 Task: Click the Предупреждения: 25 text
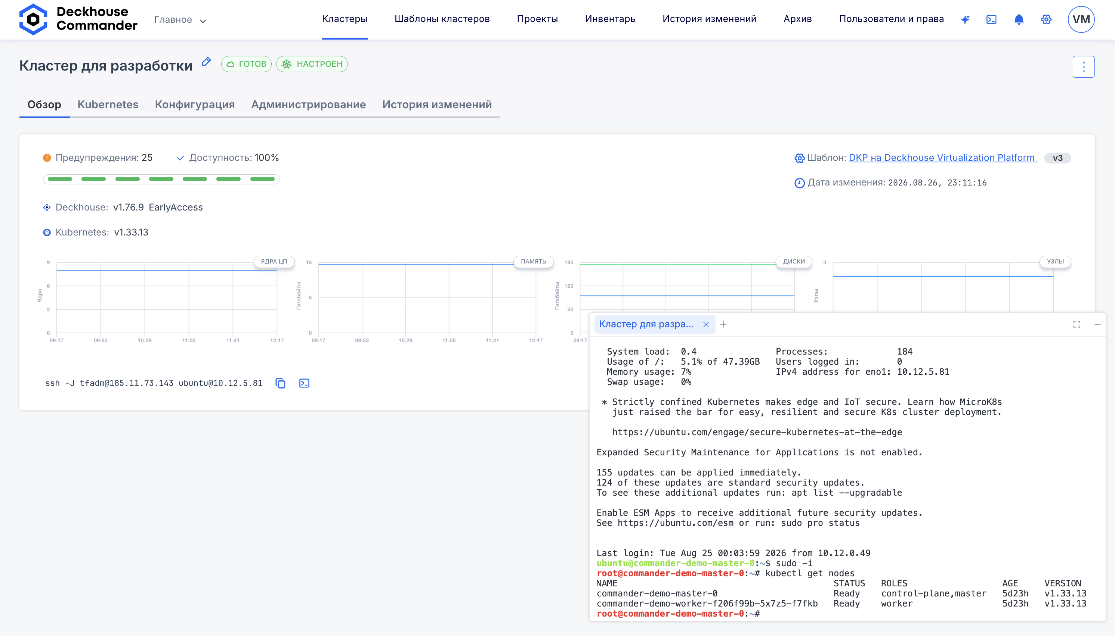click(x=104, y=158)
